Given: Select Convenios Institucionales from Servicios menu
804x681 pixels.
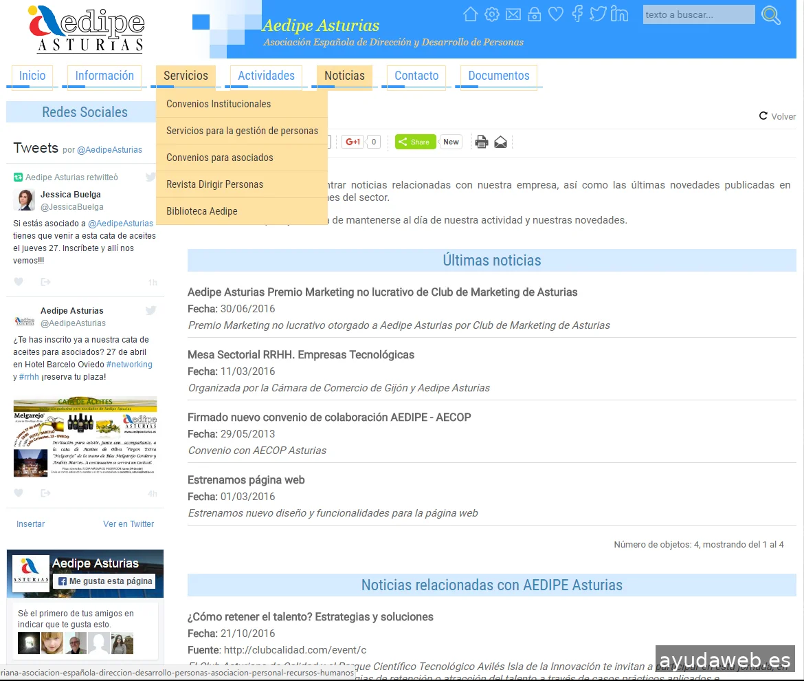Looking at the screenshot, I should 219,104.
